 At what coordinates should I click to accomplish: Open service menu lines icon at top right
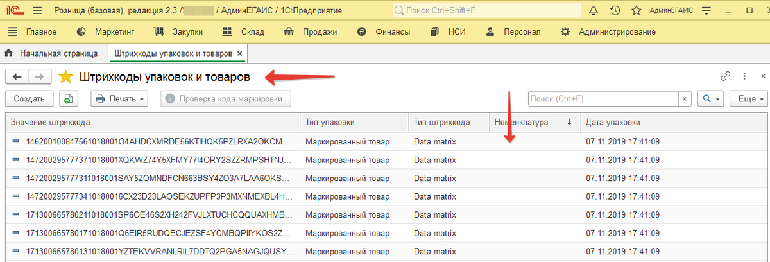706,10
